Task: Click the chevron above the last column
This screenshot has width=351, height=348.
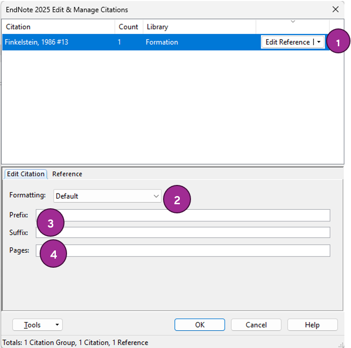Action: click(293, 22)
